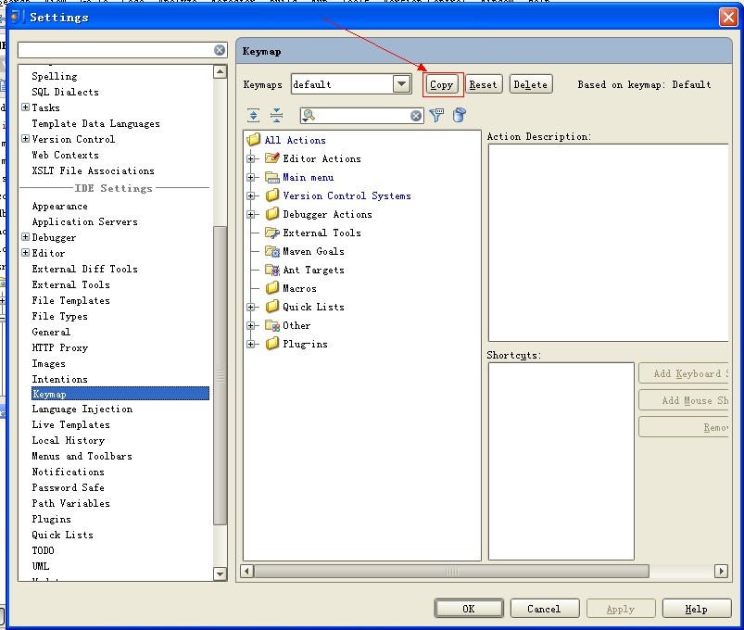
Task: Click the Reset keymap button
Action: (483, 84)
